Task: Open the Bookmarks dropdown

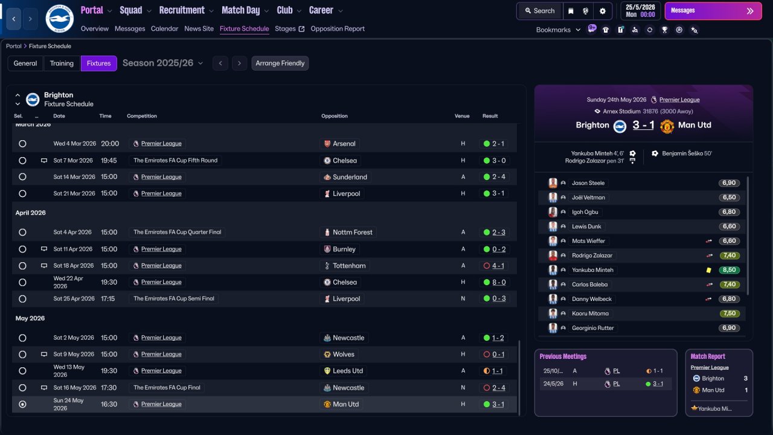Action: (x=558, y=30)
